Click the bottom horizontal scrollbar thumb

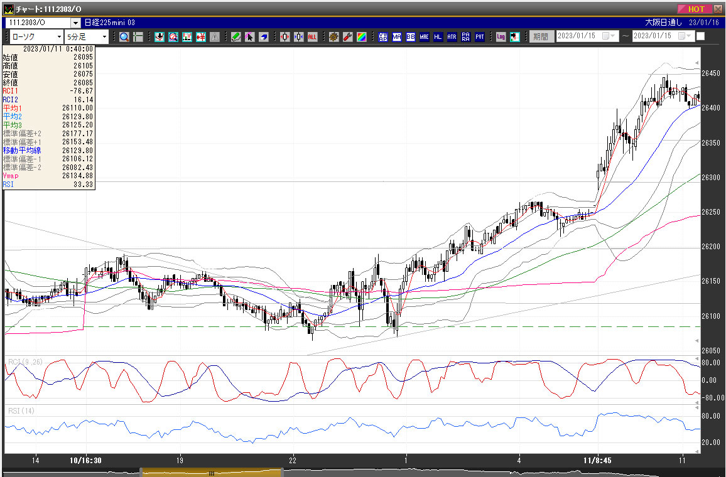pos(211,473)
